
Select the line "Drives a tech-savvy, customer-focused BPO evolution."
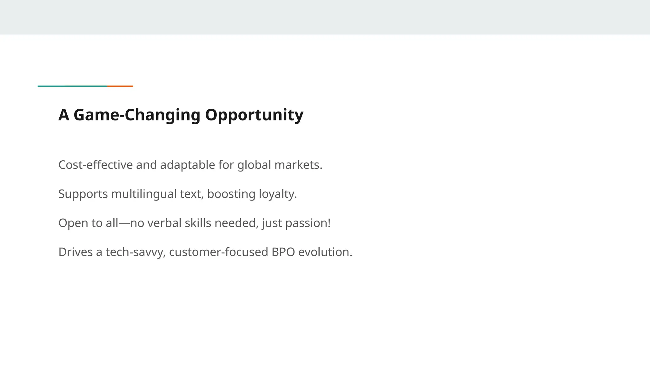coord(205,252)
